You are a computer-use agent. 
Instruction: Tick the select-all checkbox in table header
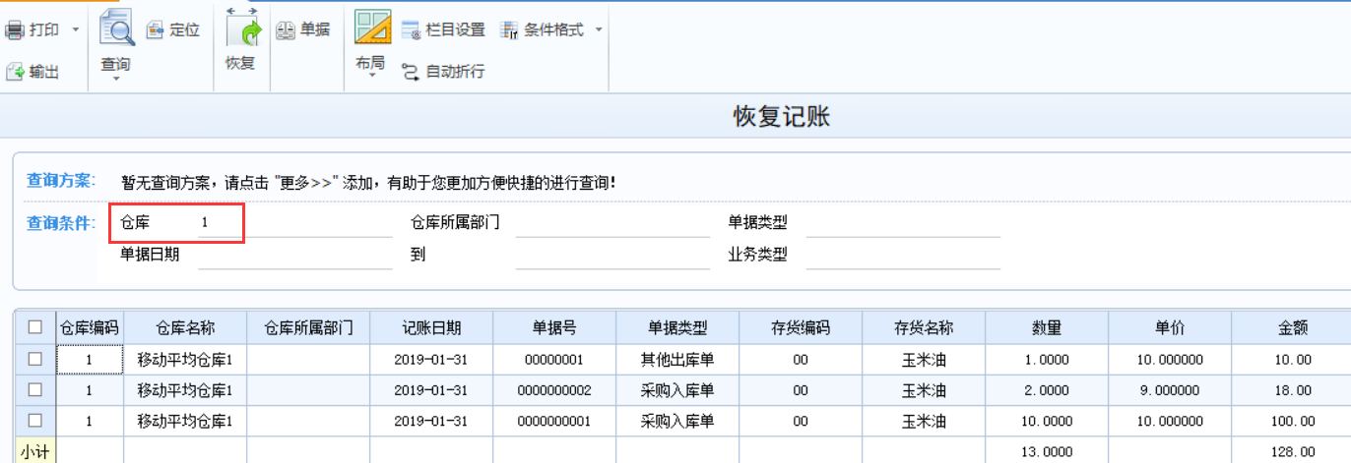pyautogui.click(x=34, y=327)
